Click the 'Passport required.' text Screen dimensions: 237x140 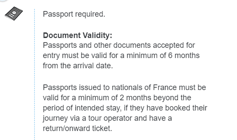[x=74, y=14]
